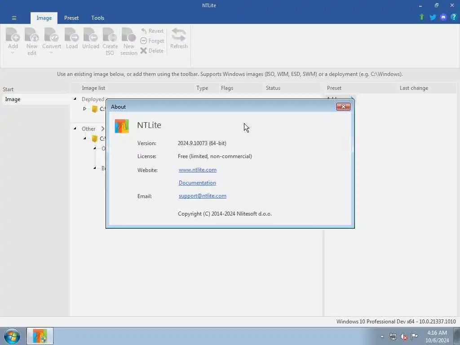
Task: Click the Free license text
Action: (x=215, y=156)
